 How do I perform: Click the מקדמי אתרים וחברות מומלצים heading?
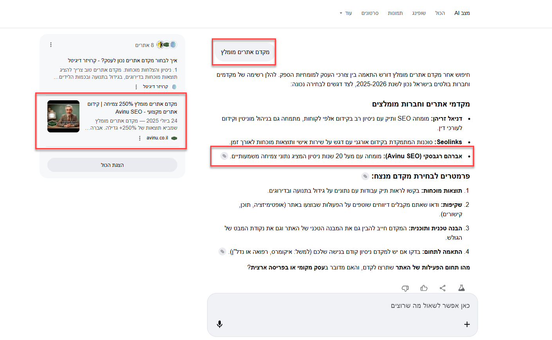tap(421, 104)
